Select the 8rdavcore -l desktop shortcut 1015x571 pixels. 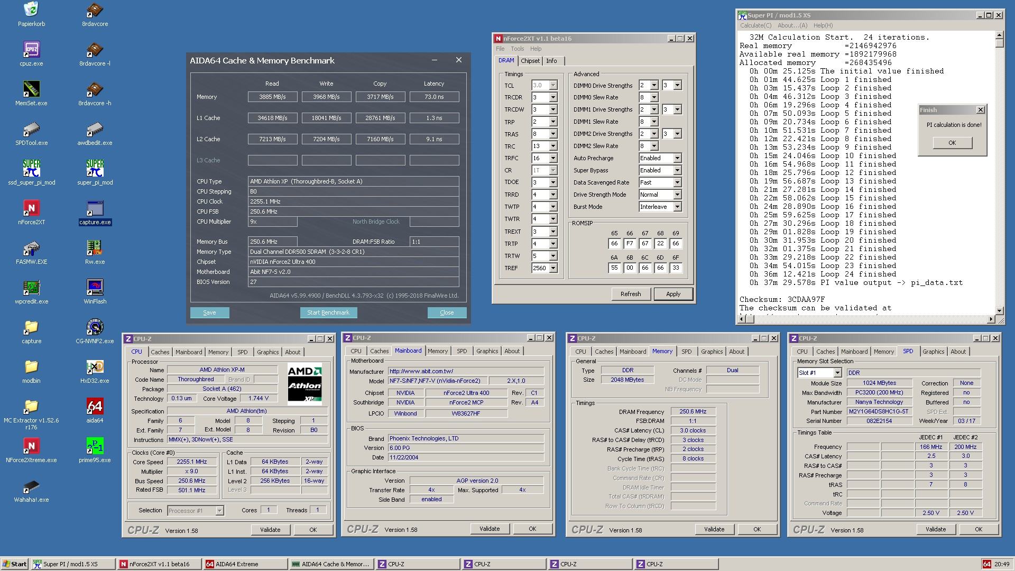pyautogui.click(x=95, y=54)
